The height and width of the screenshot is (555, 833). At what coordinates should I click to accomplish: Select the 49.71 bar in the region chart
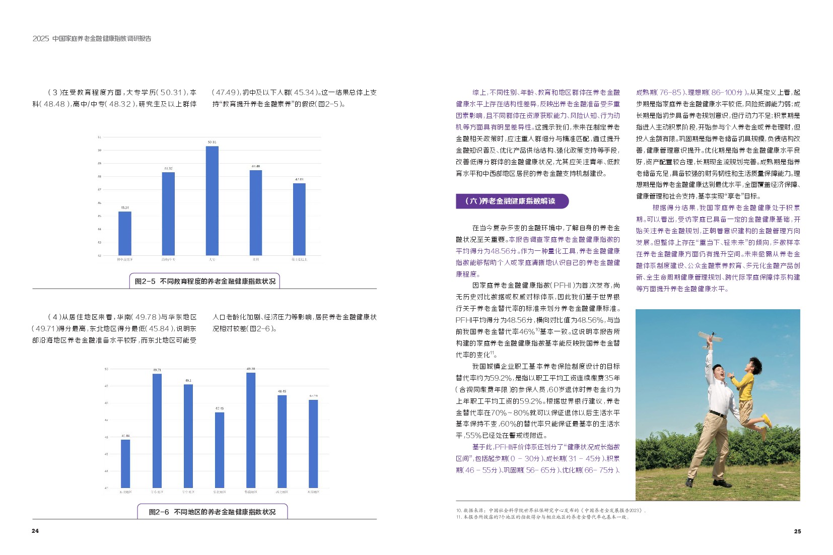[x=157, y=430]
